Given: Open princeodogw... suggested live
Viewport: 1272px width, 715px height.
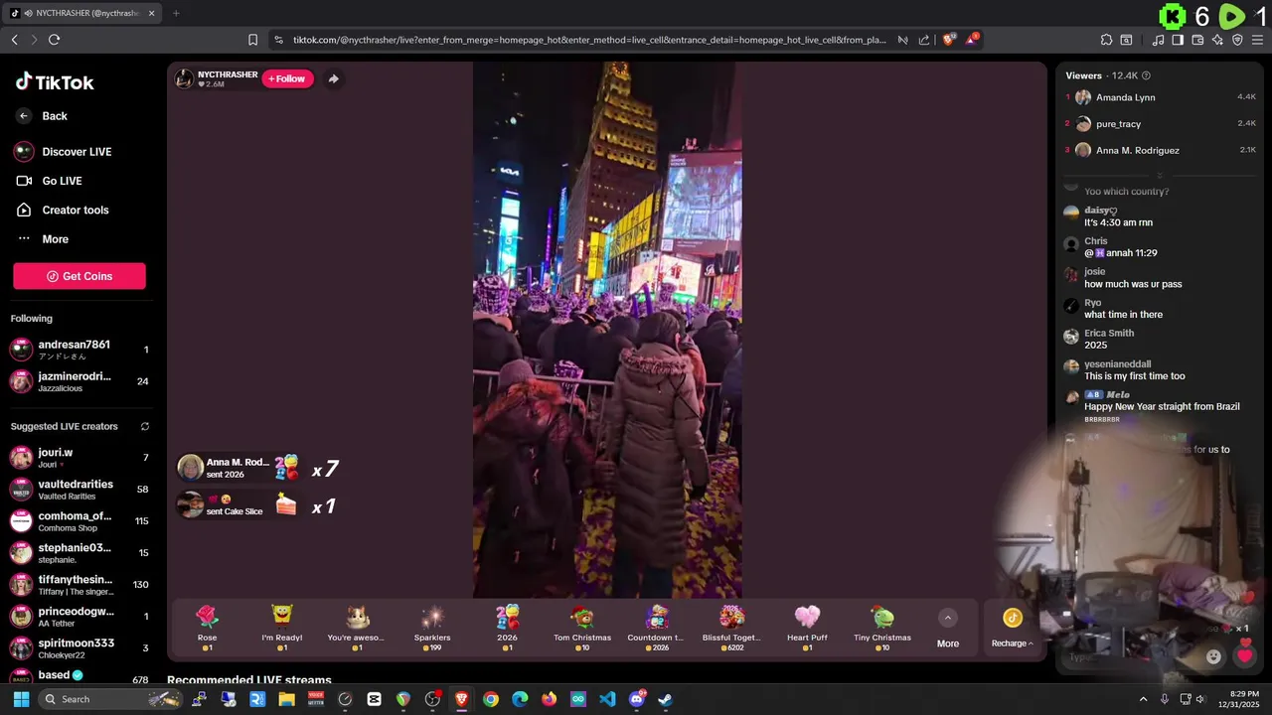Looking at the screenshot, I should tap(79, 616).
